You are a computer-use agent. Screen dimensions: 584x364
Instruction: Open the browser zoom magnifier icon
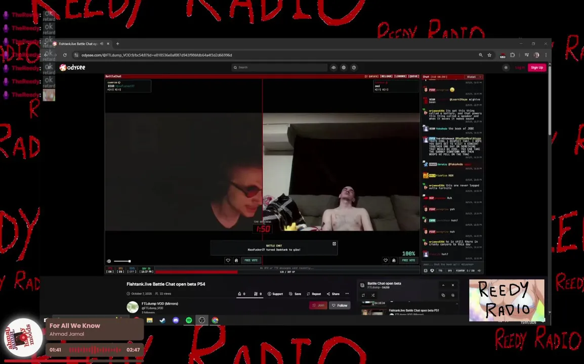pos(481,55)
